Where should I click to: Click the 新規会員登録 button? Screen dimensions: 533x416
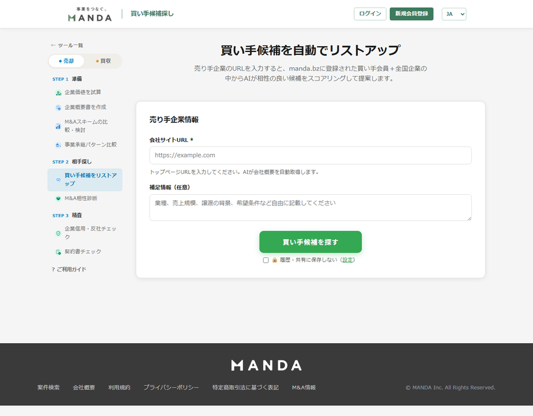(x=412, y=14)
